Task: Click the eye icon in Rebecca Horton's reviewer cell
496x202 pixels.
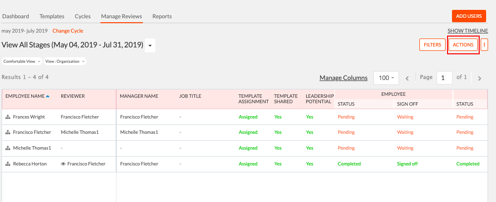Action: [x=63, y=164]
